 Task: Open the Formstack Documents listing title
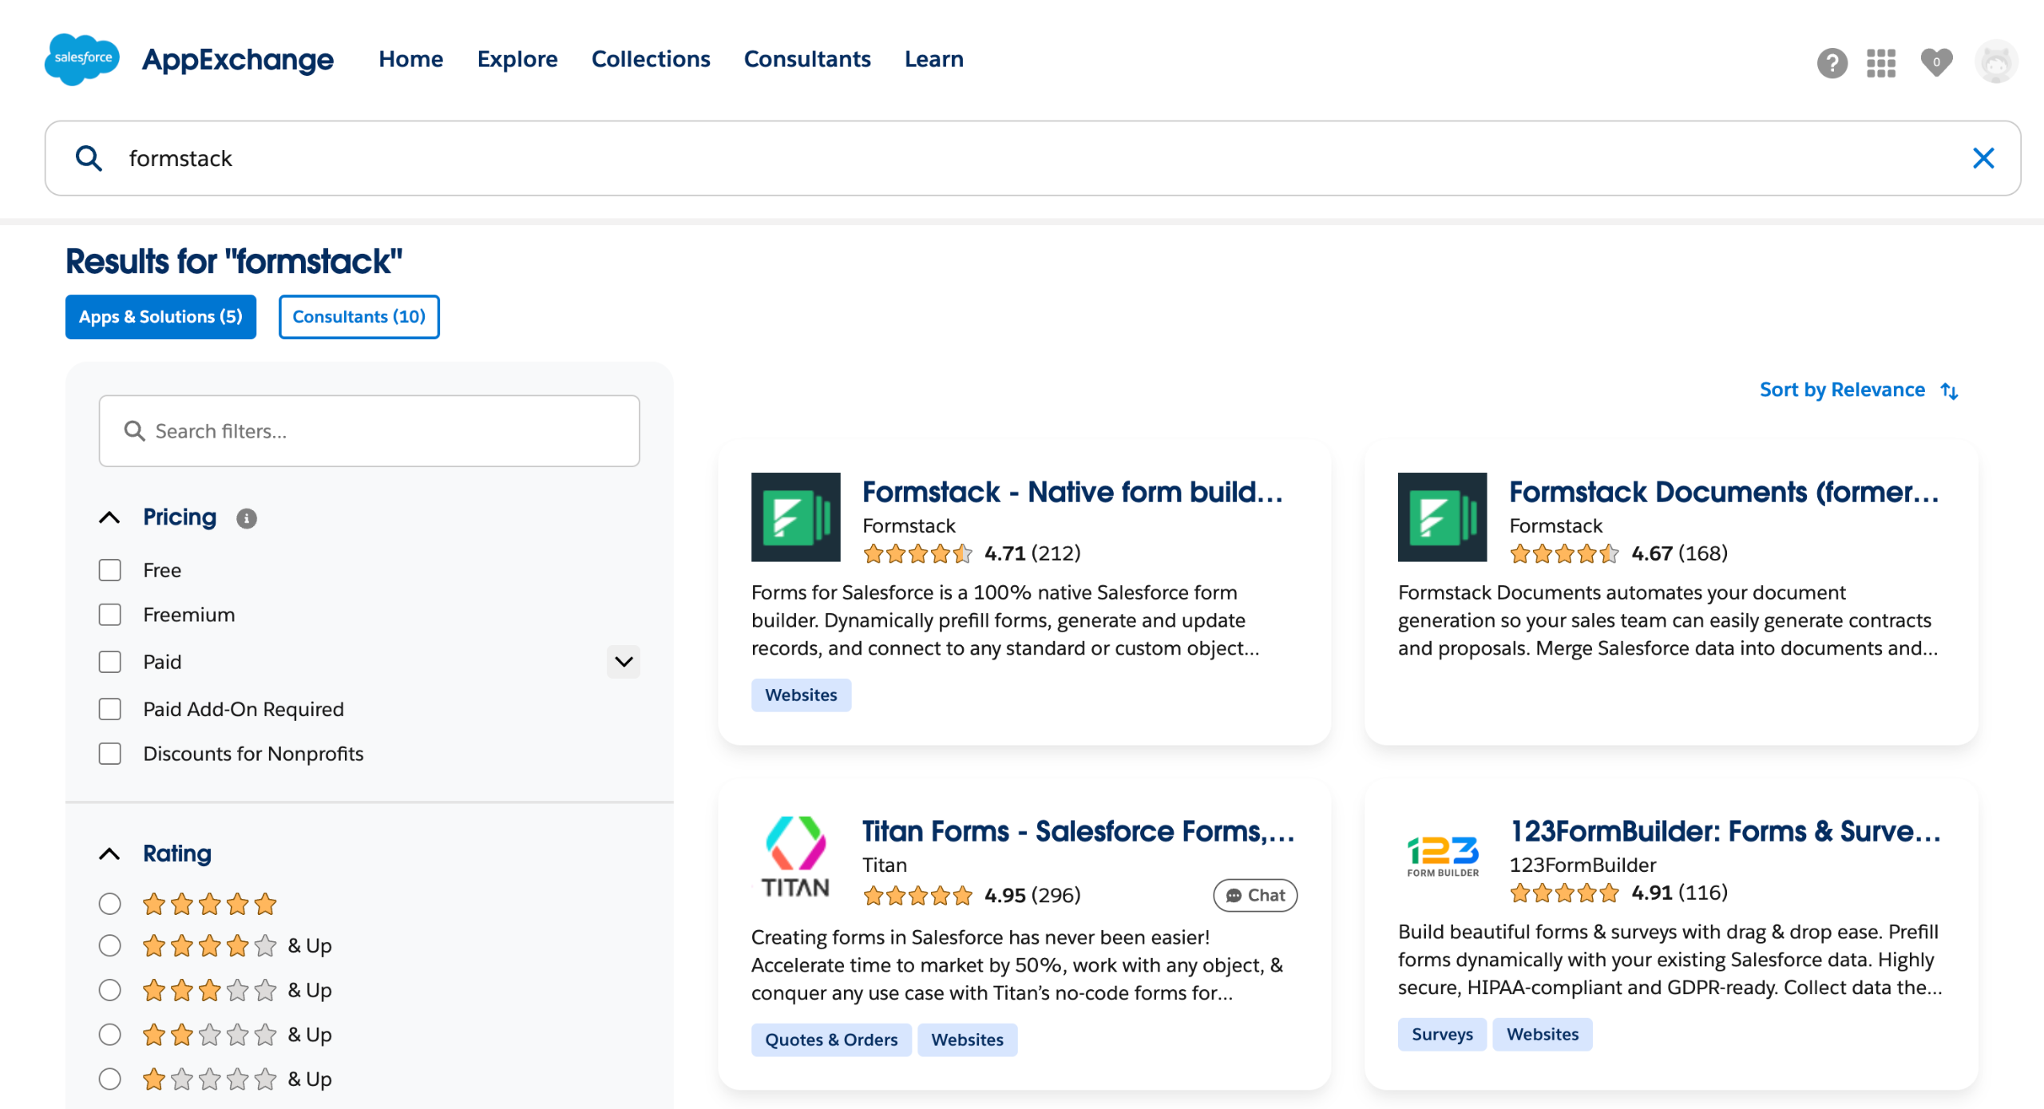point(1723,492)
